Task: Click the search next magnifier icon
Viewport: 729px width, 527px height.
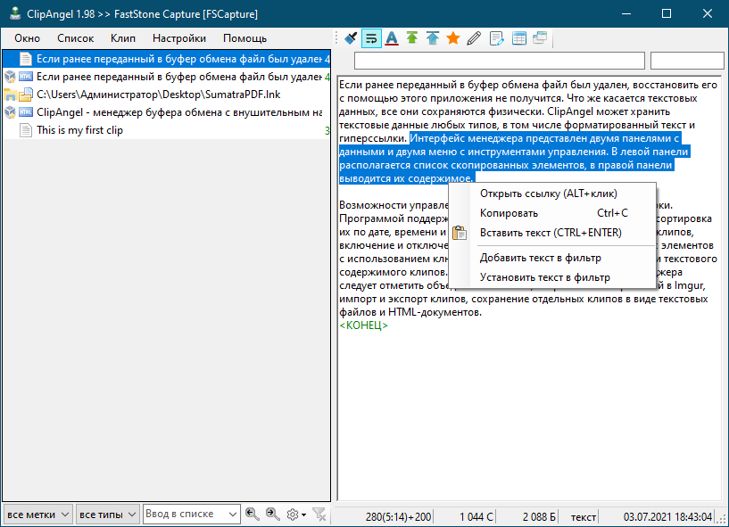Action: point(272,514)
